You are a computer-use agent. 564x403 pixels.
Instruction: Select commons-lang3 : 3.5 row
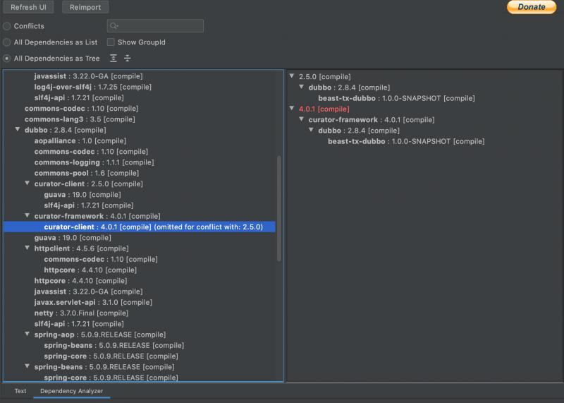click(x=80, y=119)
